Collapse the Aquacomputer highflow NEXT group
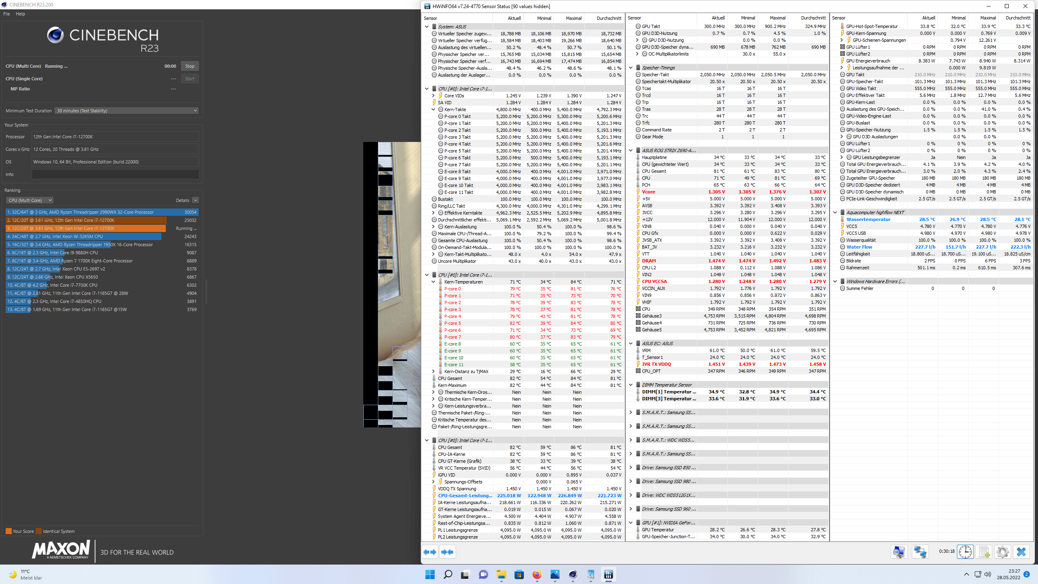Viewport: 1038px width, 584px height. tap(835, 213)
